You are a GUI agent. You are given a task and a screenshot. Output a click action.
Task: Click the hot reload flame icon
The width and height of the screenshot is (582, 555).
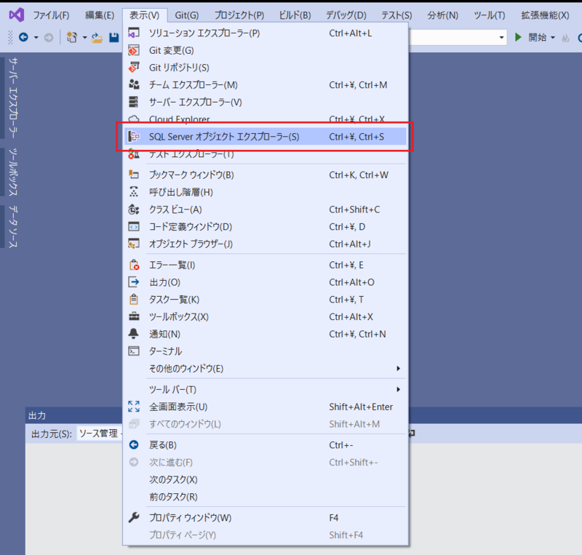566,38
